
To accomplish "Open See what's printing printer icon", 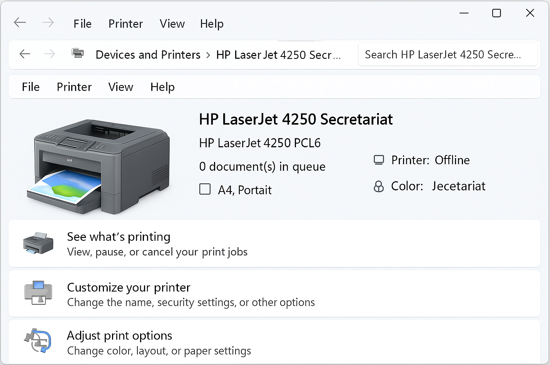I will click(x=38, y=243).
